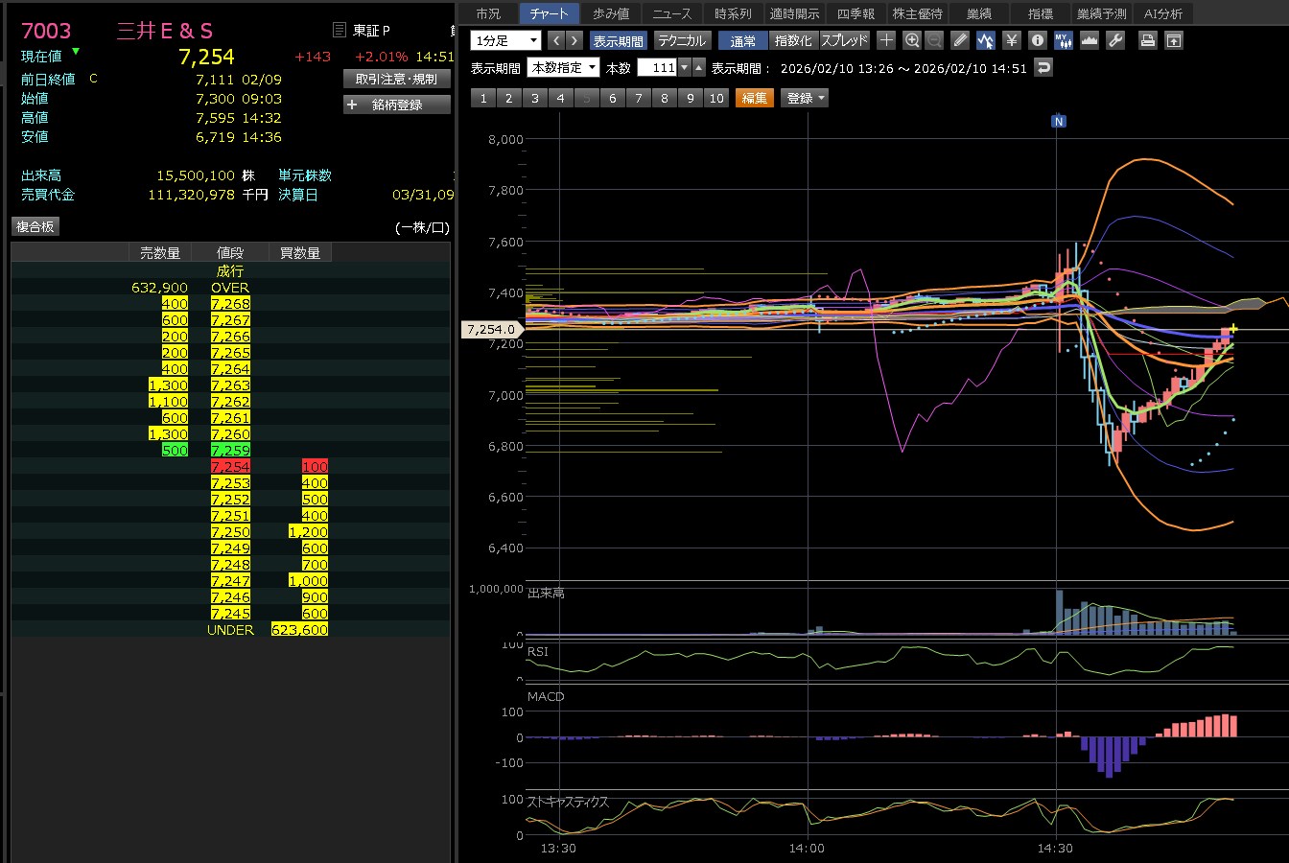Open the wrench chart settings icon
Viewport: 1289px width, 863px height.
1114,40
